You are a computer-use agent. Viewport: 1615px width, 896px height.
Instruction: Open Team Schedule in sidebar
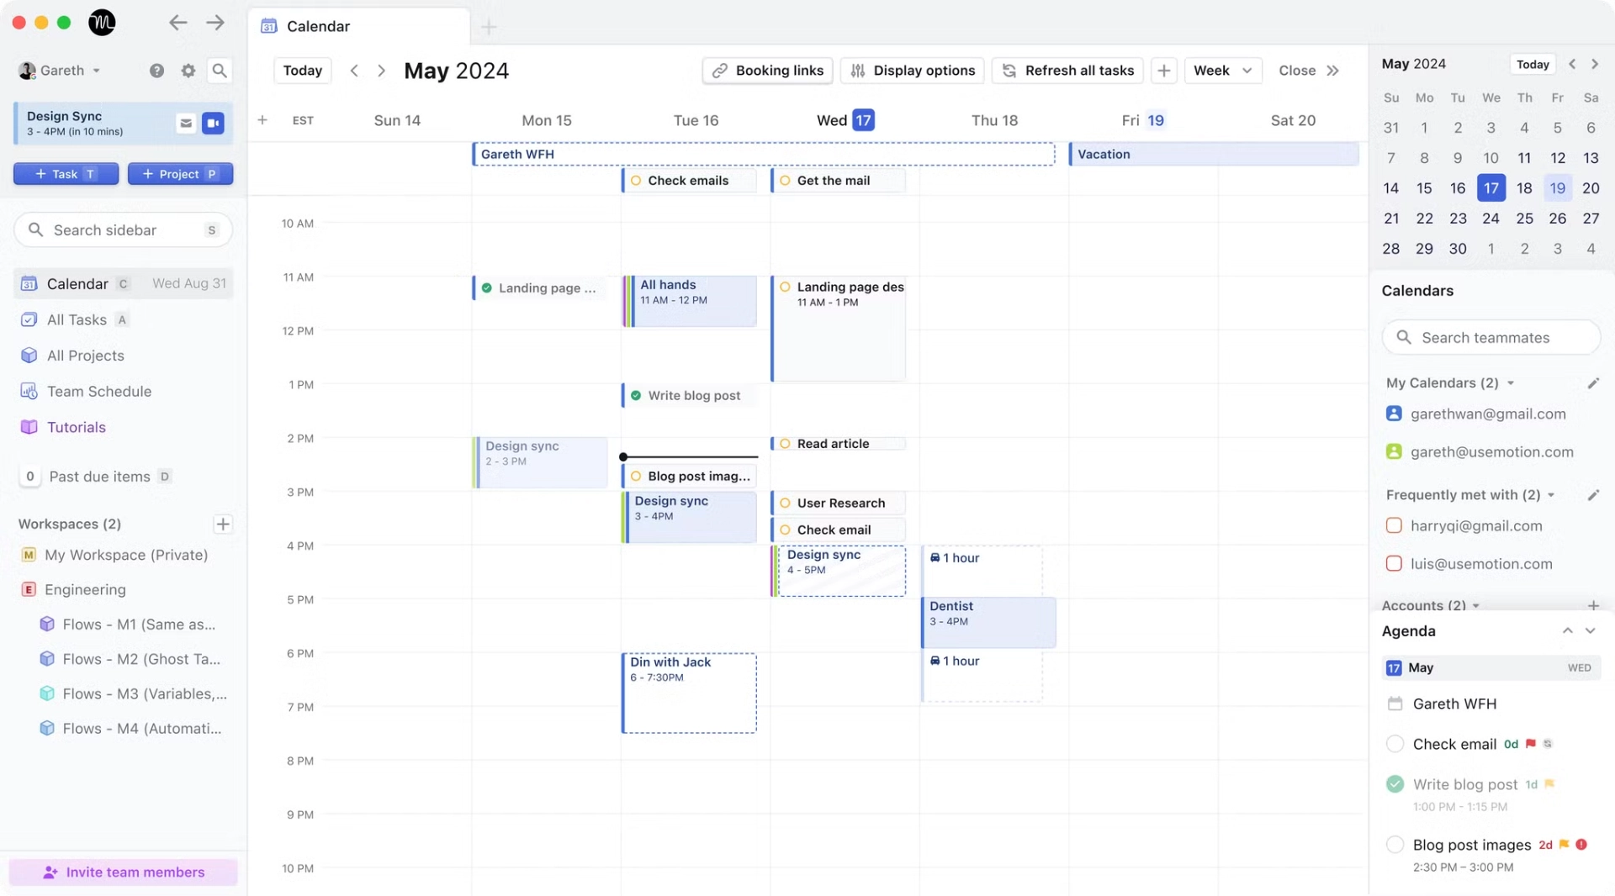coord(98,392)
